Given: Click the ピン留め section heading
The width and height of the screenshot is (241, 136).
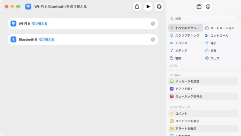Looking at the screenshot, I should pyautogui.click(x=175, y=75).
